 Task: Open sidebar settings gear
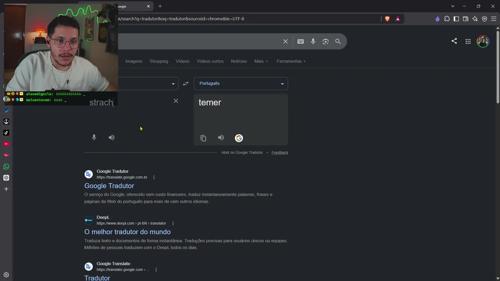[6, 275]
